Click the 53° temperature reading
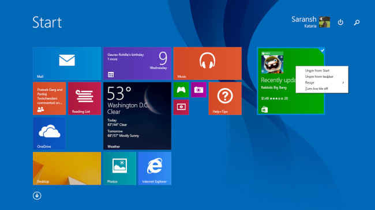Screen dimensions: 375x210 119,93
